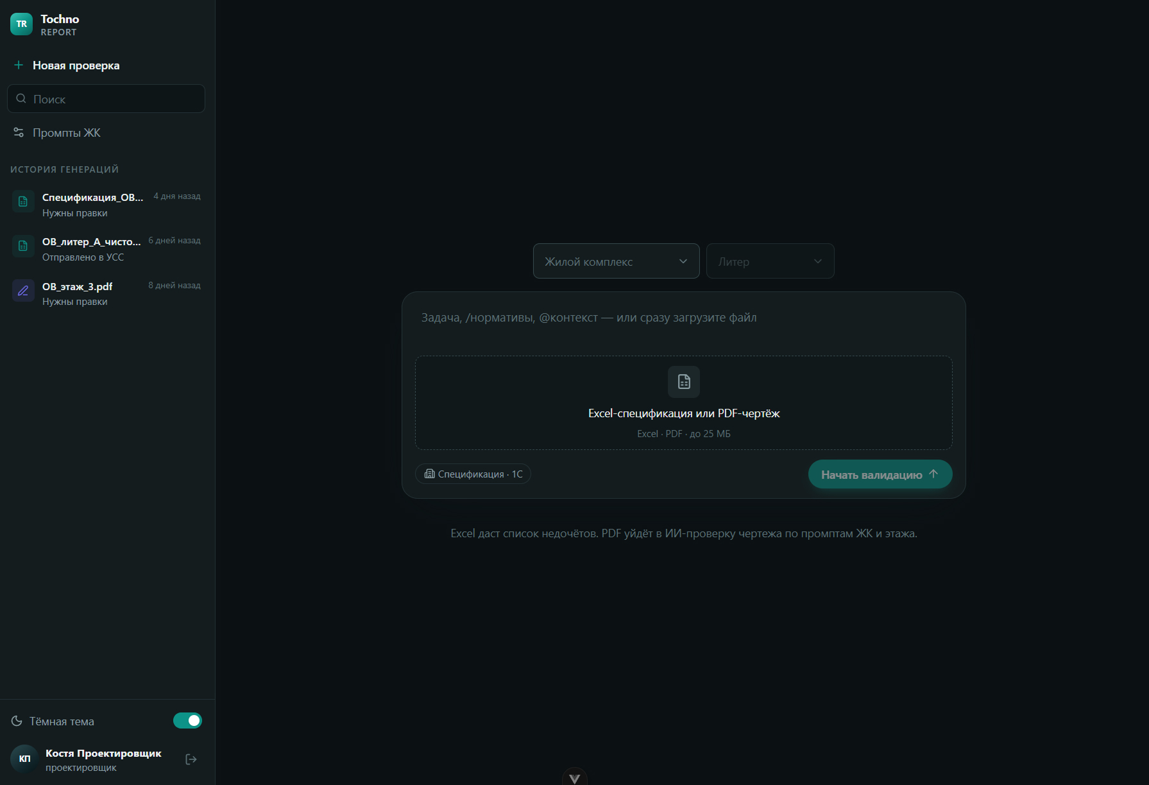Click the pencil icon of ОВ_этаж_3.pdf
The image size is (1149, 785).
click(x=23, y=291)
